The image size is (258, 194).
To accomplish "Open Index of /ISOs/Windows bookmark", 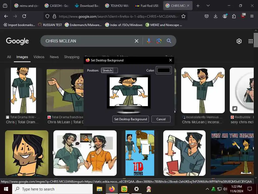I will point(124,25).
